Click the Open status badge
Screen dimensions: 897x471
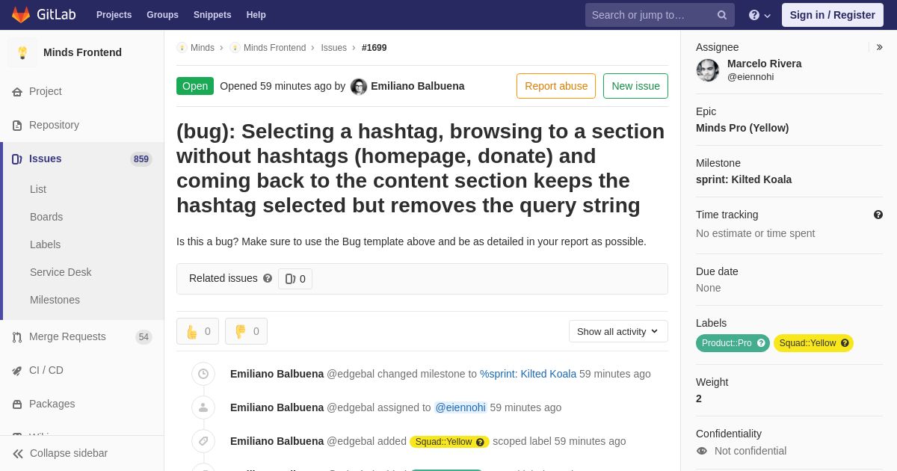point(195,86)
